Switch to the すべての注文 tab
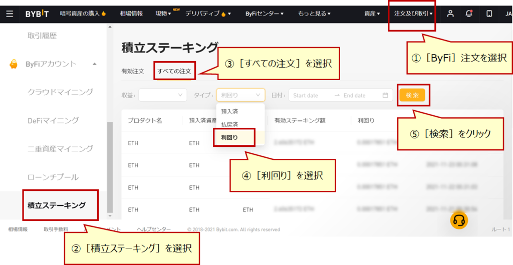513x265 pixels. pyautogui.click(x=174, y=71)
